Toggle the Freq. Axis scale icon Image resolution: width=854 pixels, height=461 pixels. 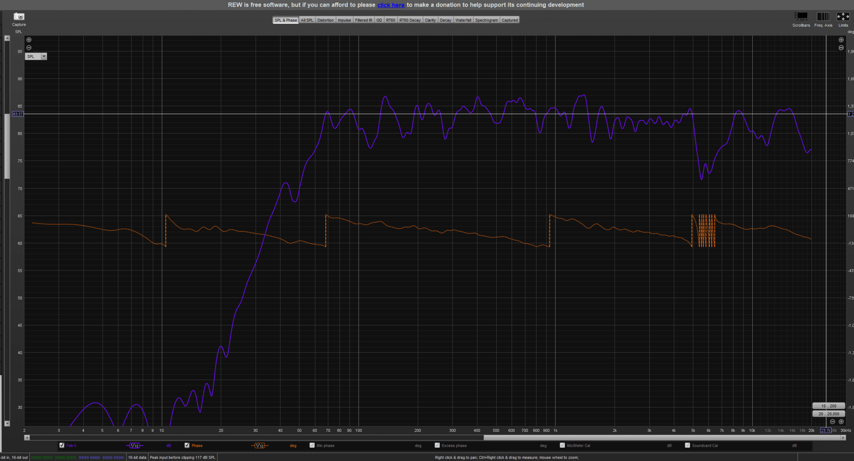[x=823, y=17]
